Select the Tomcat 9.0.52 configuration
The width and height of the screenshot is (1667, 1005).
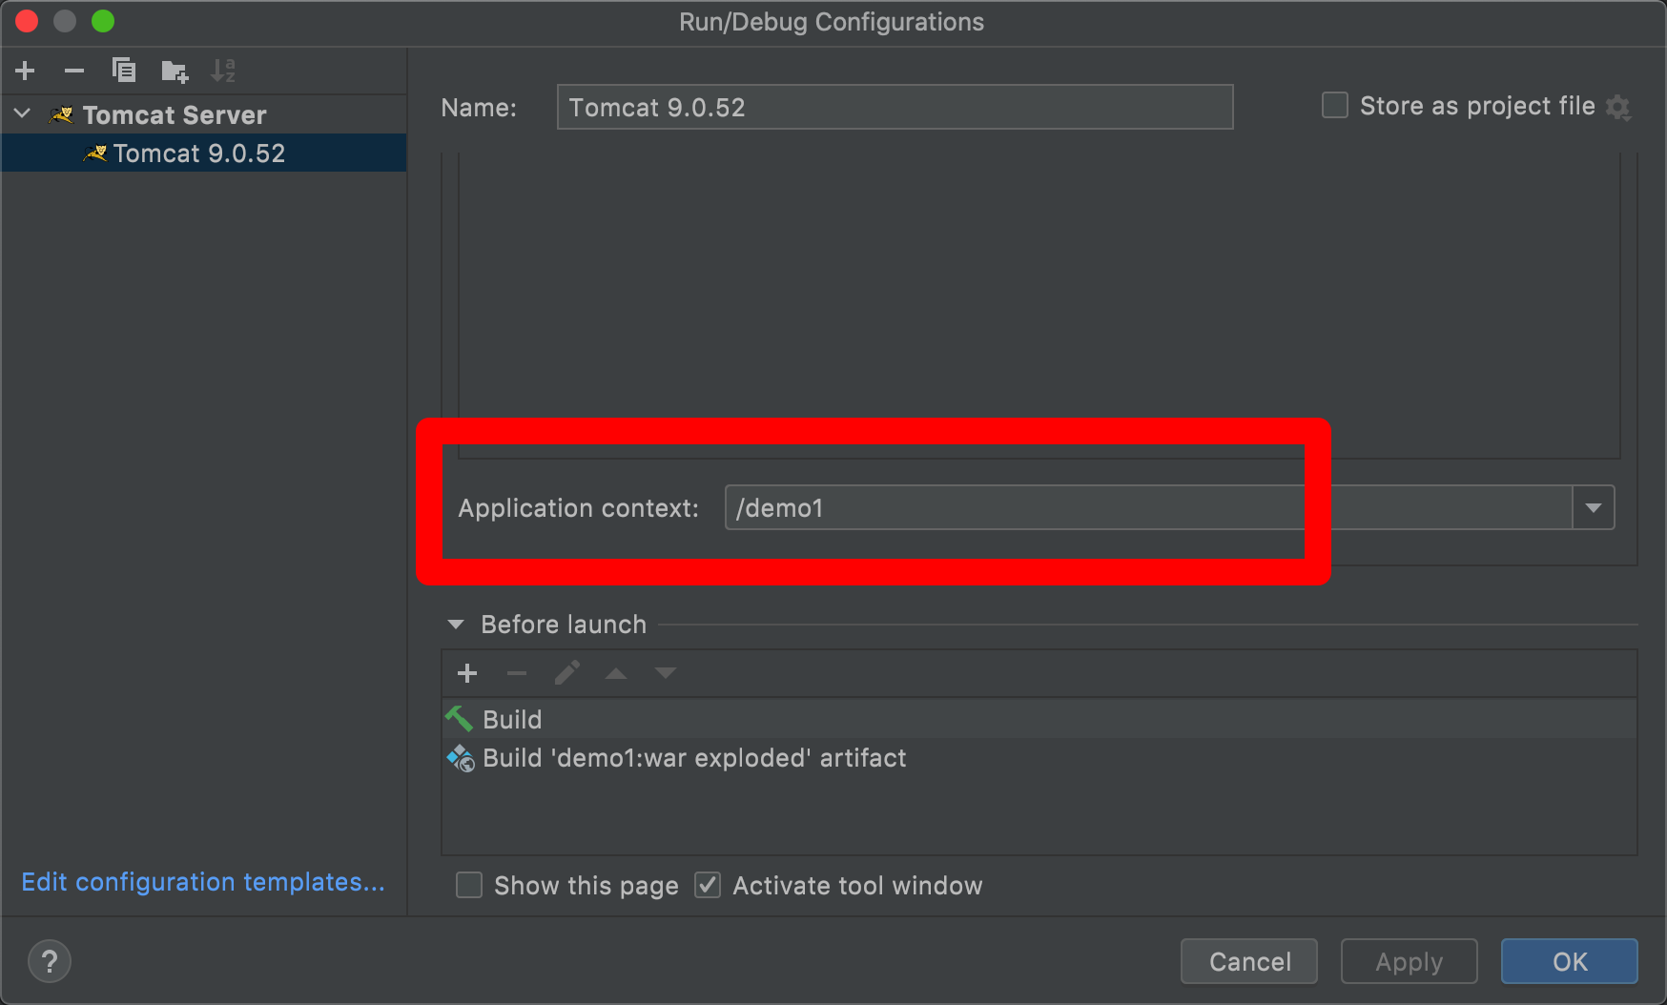coord(204,154)
